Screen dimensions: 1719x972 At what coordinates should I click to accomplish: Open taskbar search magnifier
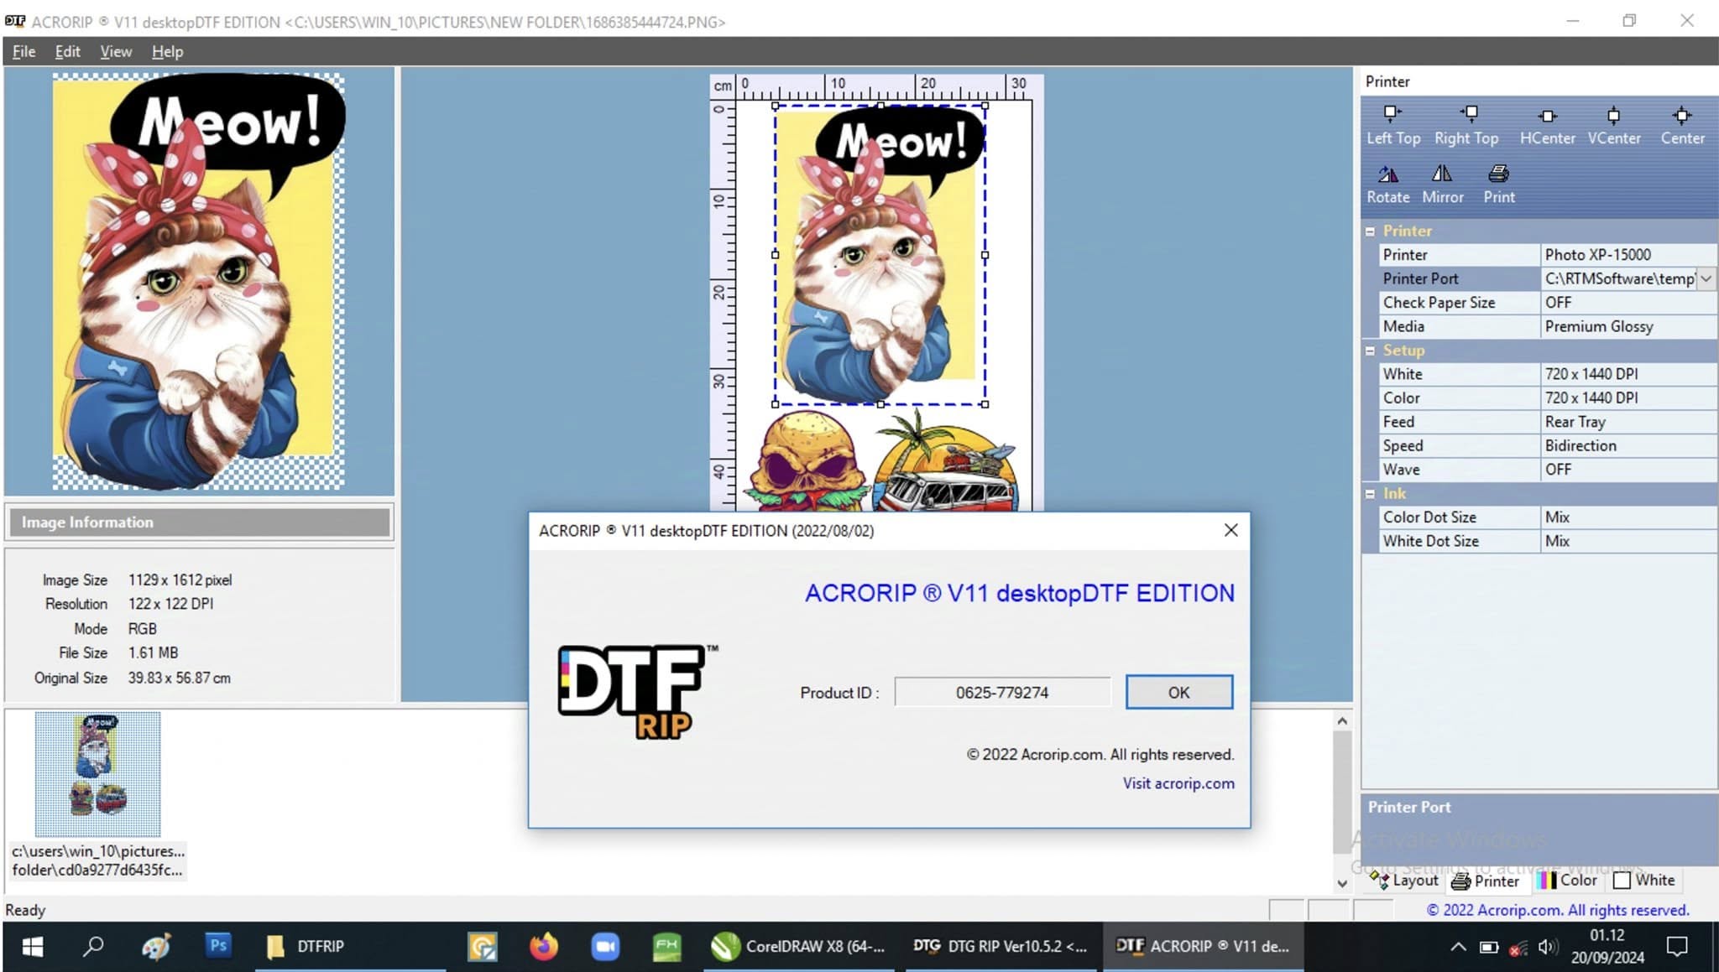point(93,946)
